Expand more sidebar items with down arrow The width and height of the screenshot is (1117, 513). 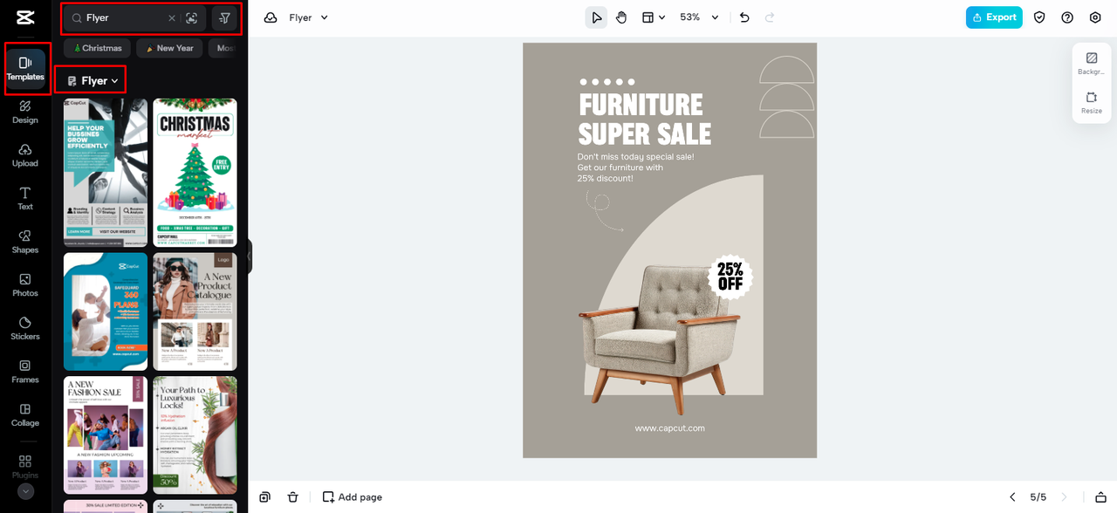click(25, 491)
